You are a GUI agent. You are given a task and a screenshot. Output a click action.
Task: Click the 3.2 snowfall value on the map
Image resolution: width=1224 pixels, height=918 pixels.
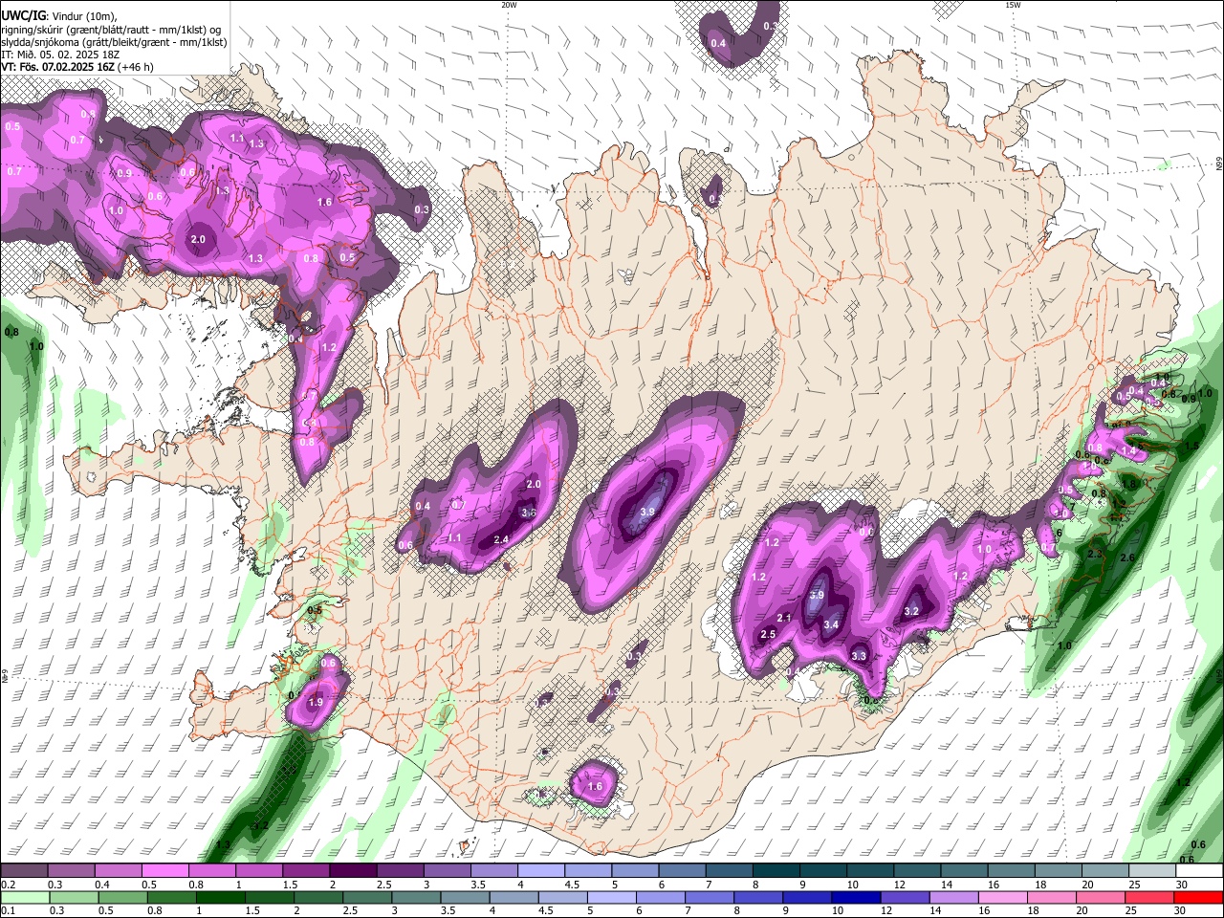point(911,611)
